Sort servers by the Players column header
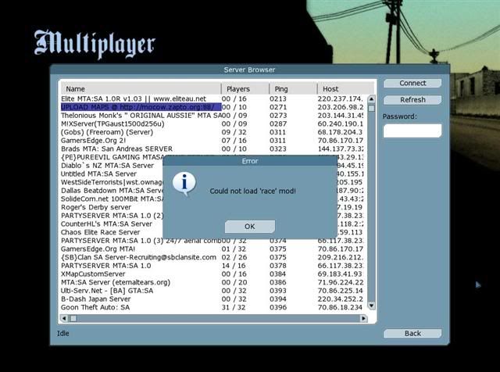This screenshot has width=500, height=372. coord(245,89)
